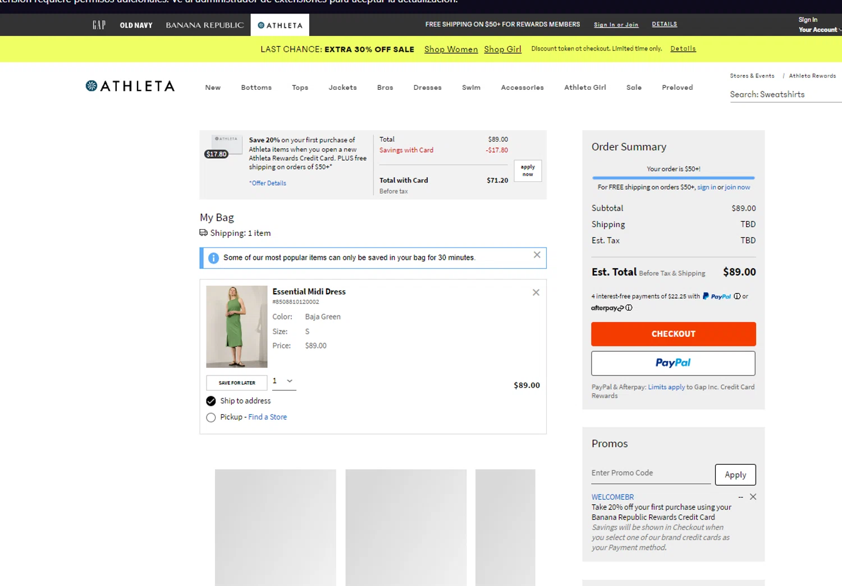Click the Baja Green color value
The width and height of the screenshot is (842, 586).
(x=323, y=317)
